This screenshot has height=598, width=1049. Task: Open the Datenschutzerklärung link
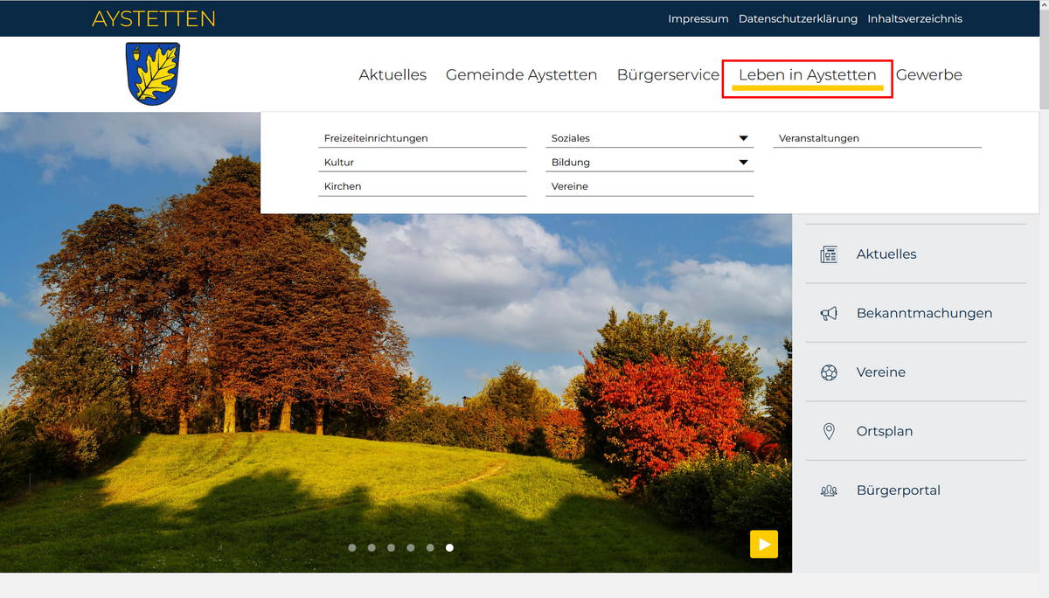[x=798, y=19]
